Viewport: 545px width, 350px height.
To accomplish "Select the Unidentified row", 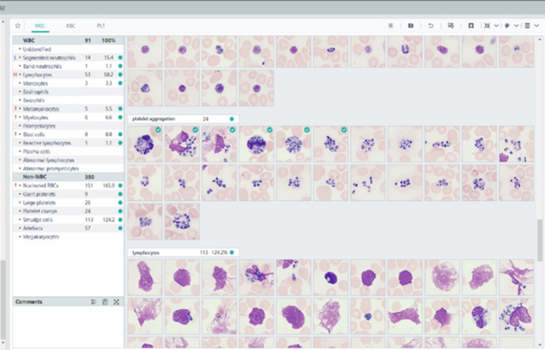I will [68, 49].
